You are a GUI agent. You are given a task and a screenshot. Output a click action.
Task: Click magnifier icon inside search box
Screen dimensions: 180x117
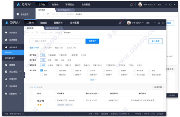pyautogui.click(x=32, y=41)
